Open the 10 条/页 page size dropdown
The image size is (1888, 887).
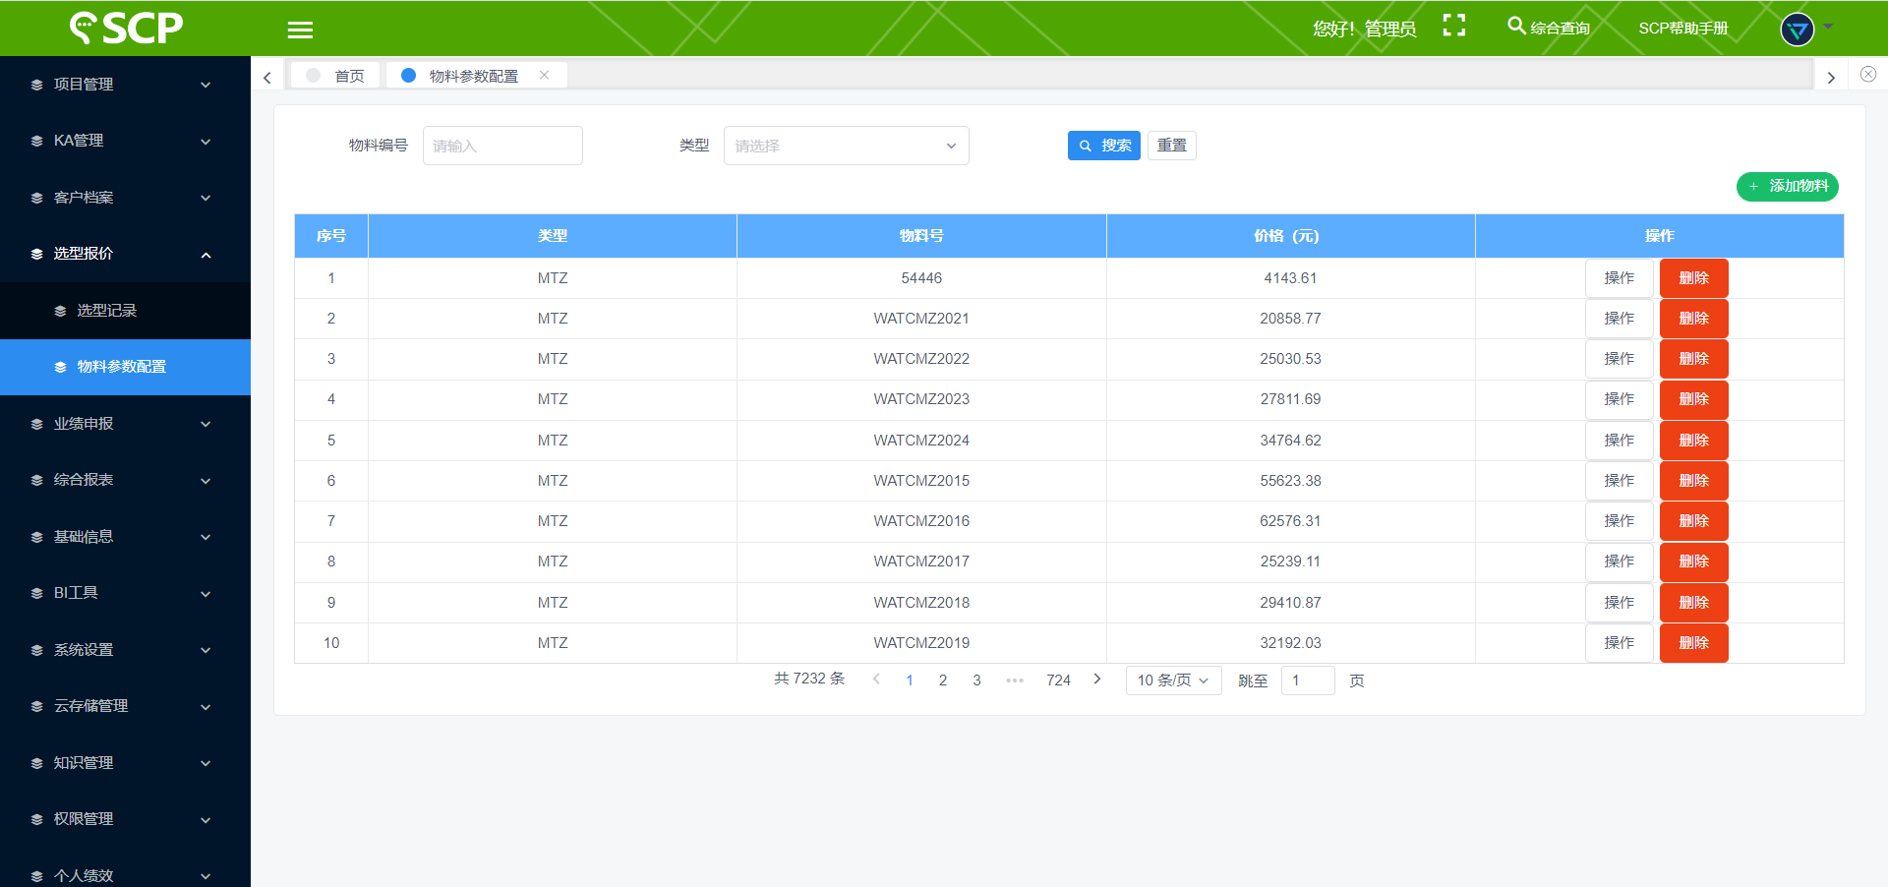(1173, 680)
